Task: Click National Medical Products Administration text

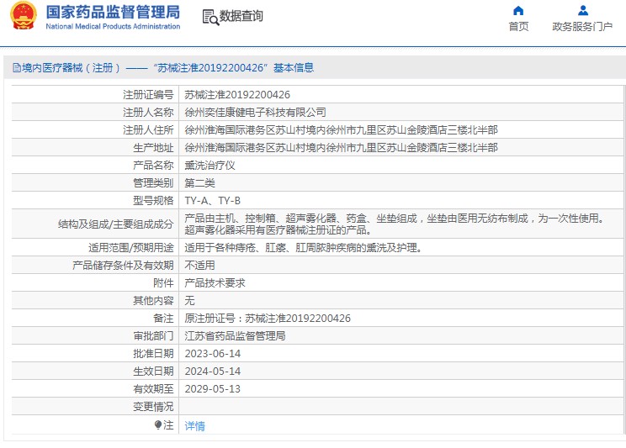Action: (x=113, y=26)
